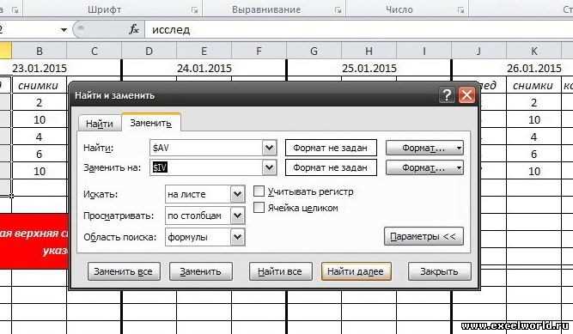Click the Заменить все button
The width and height of the screenshot is (573, 334).
pyautogui.click(x=124, y=271)
